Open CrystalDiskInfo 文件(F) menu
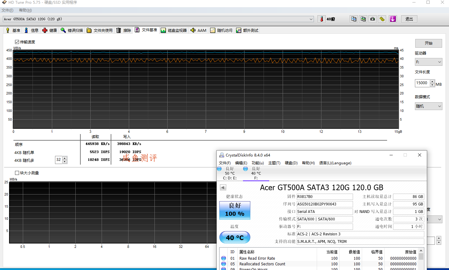Screen dimensions: 449x270 click(224, 163)
